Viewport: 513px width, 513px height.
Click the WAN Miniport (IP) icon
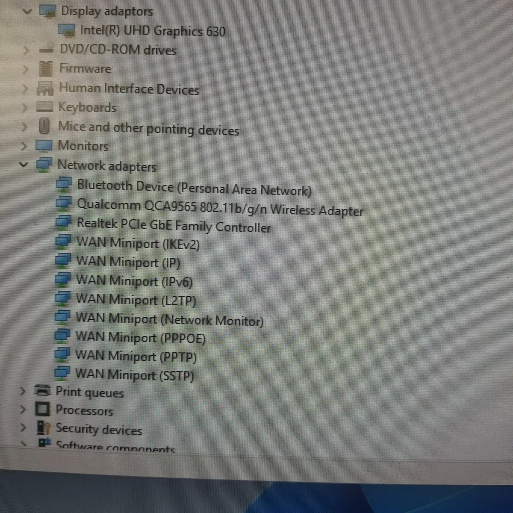[x=63, y=260]
